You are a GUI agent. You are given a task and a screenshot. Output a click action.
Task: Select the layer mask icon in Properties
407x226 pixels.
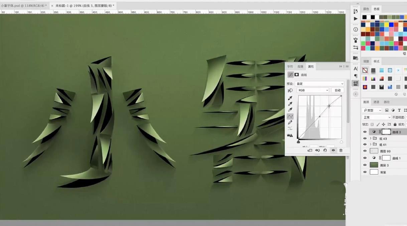[x=296, y=75]
